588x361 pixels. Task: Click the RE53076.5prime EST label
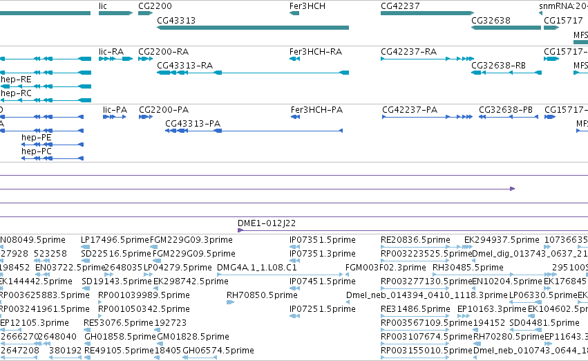[119, 323]
